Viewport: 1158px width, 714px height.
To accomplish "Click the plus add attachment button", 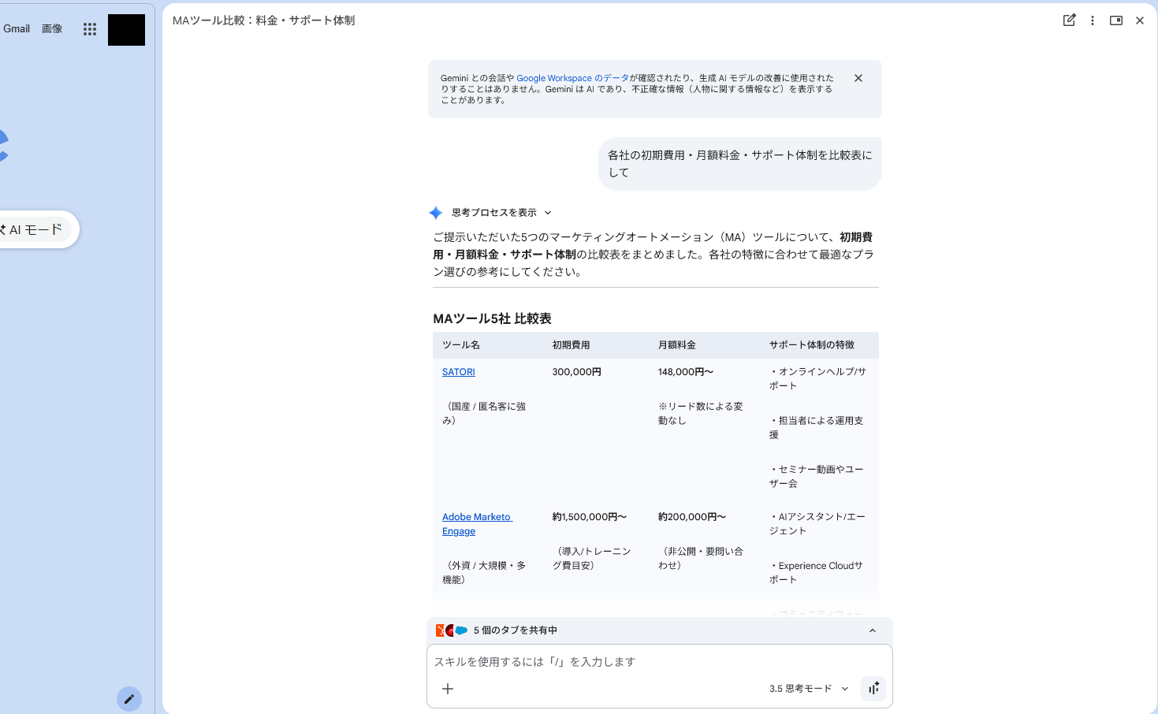I will point(448,689).
